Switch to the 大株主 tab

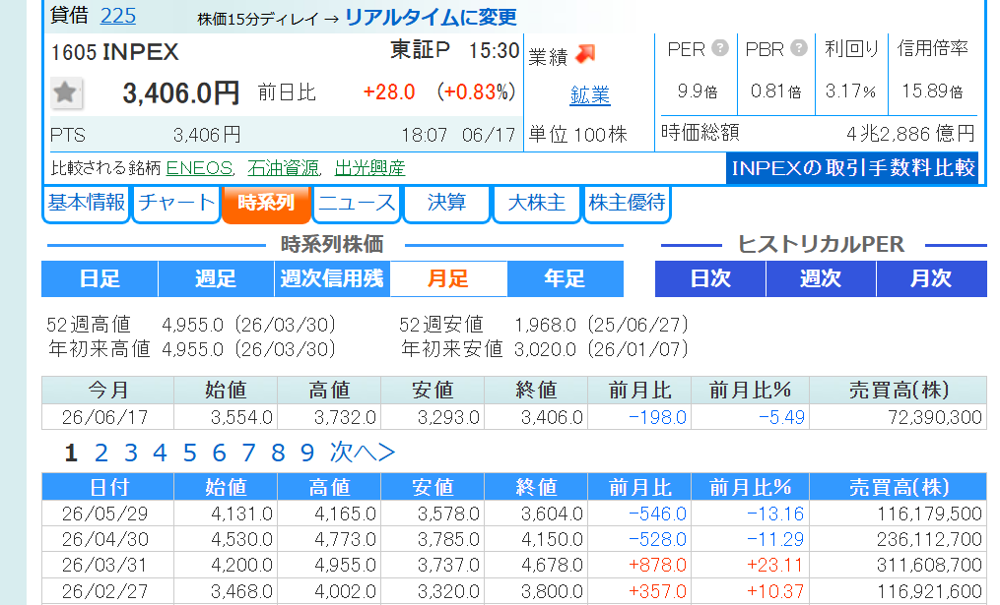tap(536, 204)
